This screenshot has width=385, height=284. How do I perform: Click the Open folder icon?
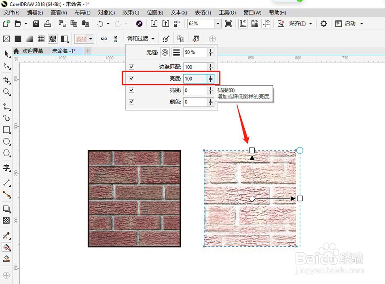(x=18, y=23)
